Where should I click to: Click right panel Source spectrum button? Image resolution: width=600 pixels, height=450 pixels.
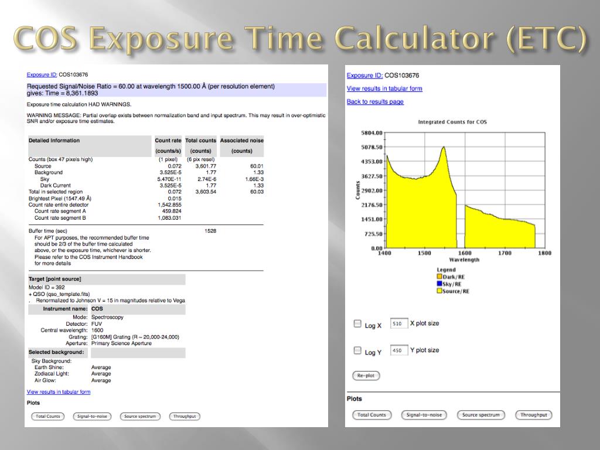click(x=481, y=415)
